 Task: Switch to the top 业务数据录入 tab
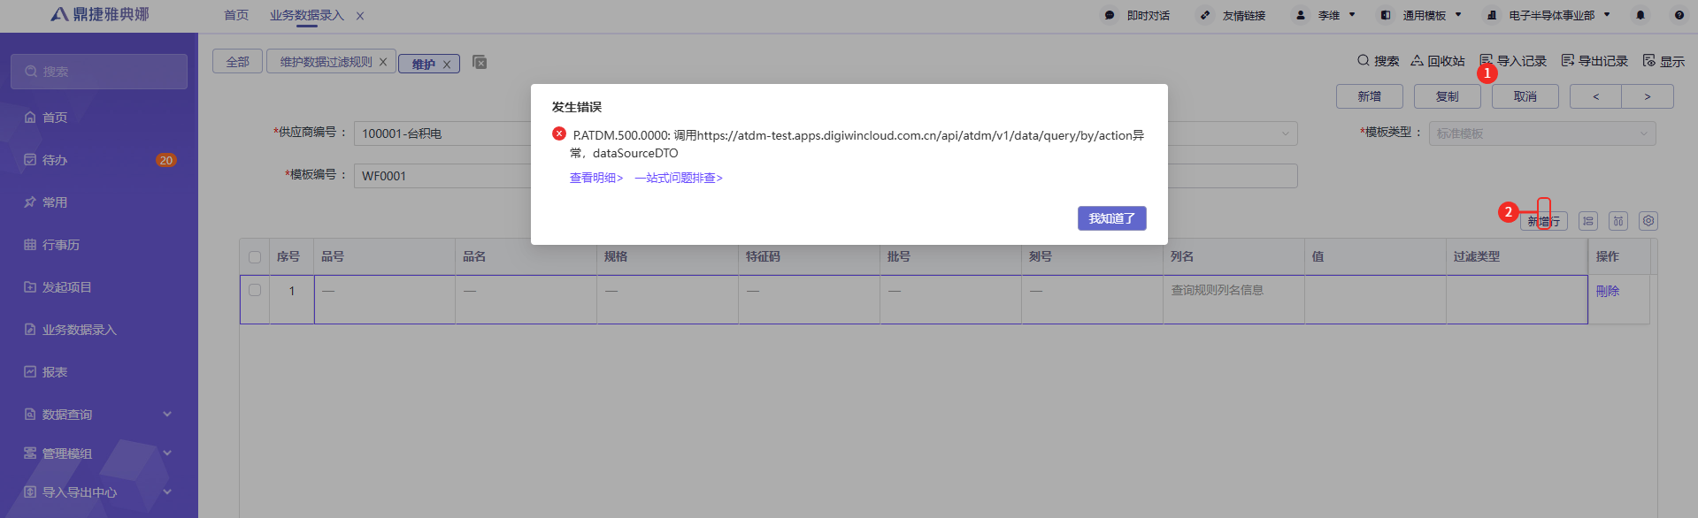coord(307,15)
